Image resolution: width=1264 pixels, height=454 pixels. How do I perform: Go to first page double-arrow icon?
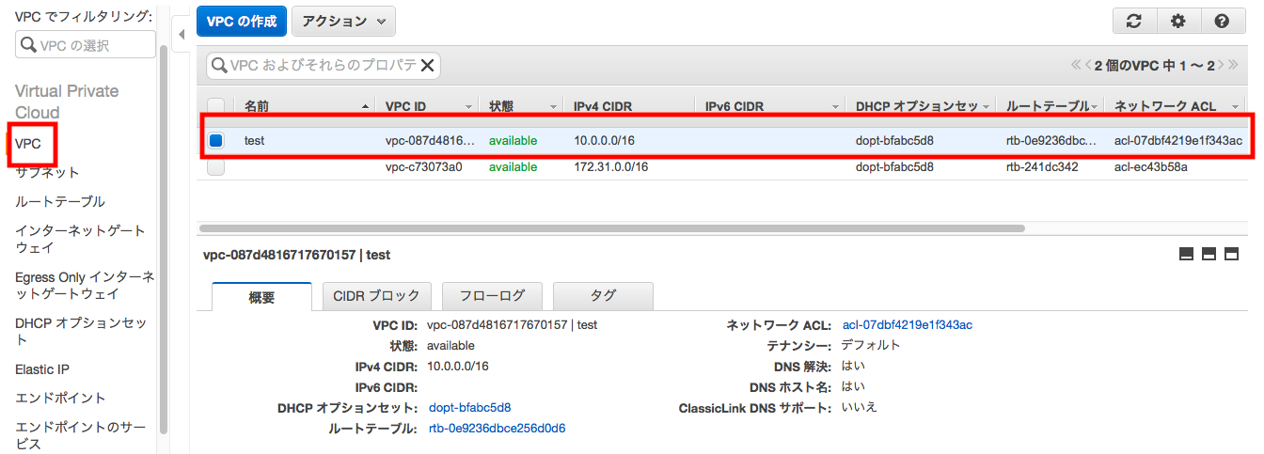coord(1076,65)
